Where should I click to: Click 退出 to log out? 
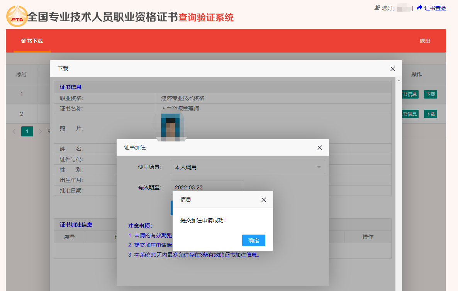click(425, 41)
